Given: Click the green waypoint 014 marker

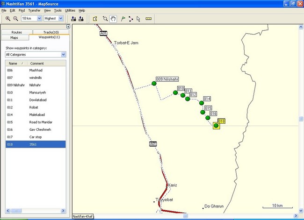Looking at the screenshot, I should (x=202, y=103).
